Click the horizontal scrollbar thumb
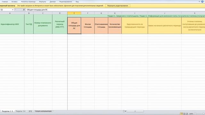Viewport: 205px width, 115px height. [x=135, y=111]
